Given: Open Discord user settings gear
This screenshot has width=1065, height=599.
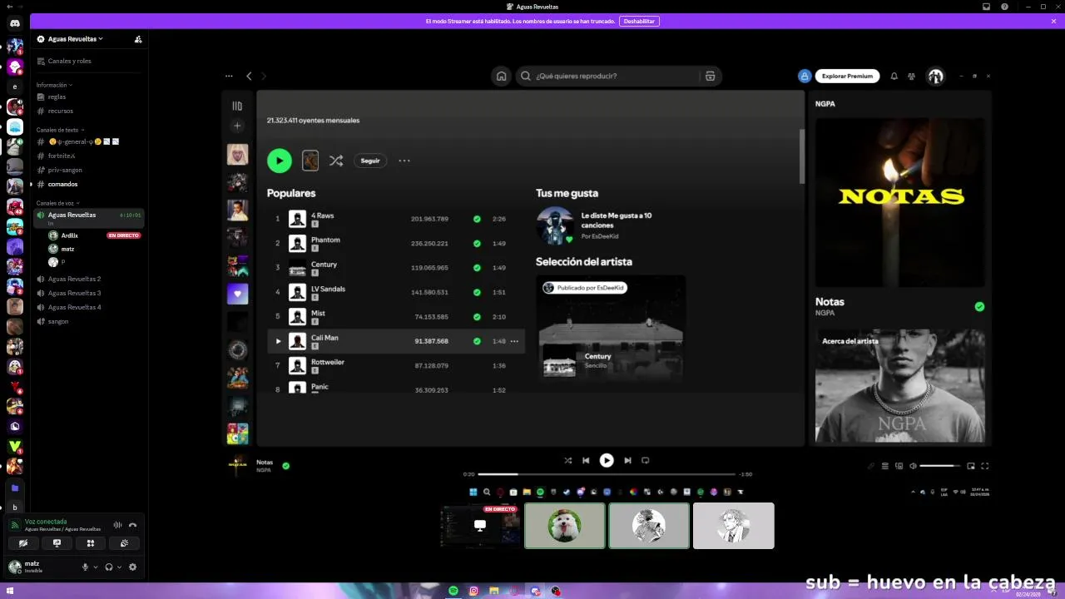Looking at the screenshot, I should click(x=132, y=567).
